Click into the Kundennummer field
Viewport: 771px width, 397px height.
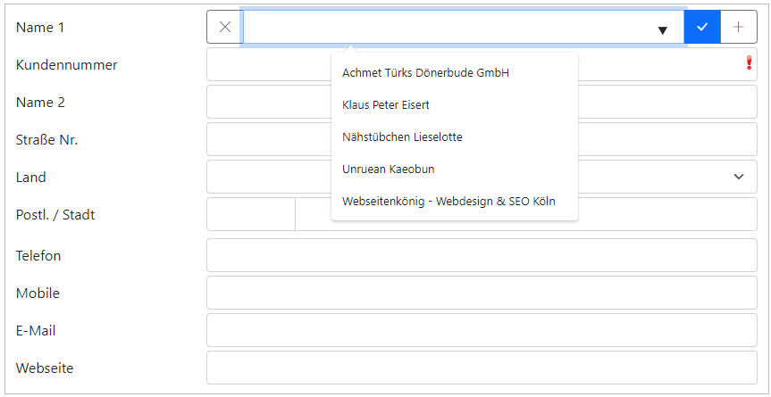coord(268,64)
